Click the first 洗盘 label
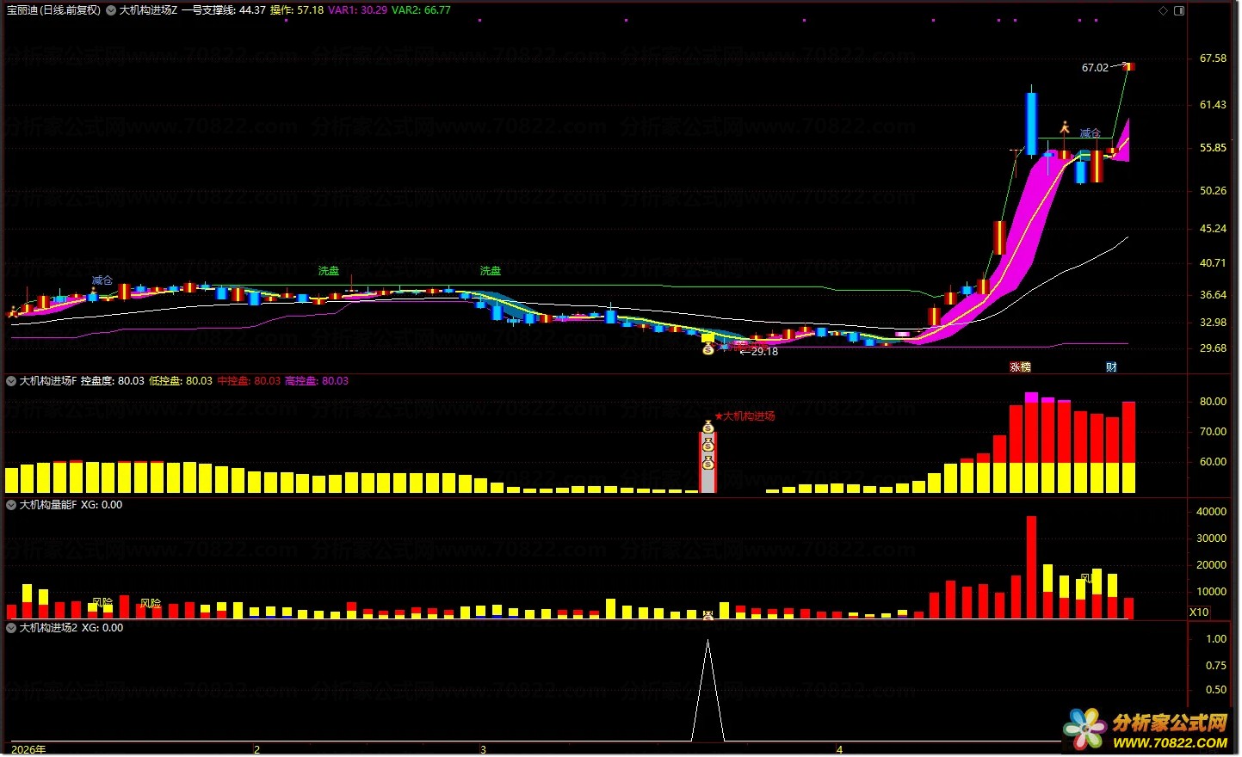 [x=329, y=271]
